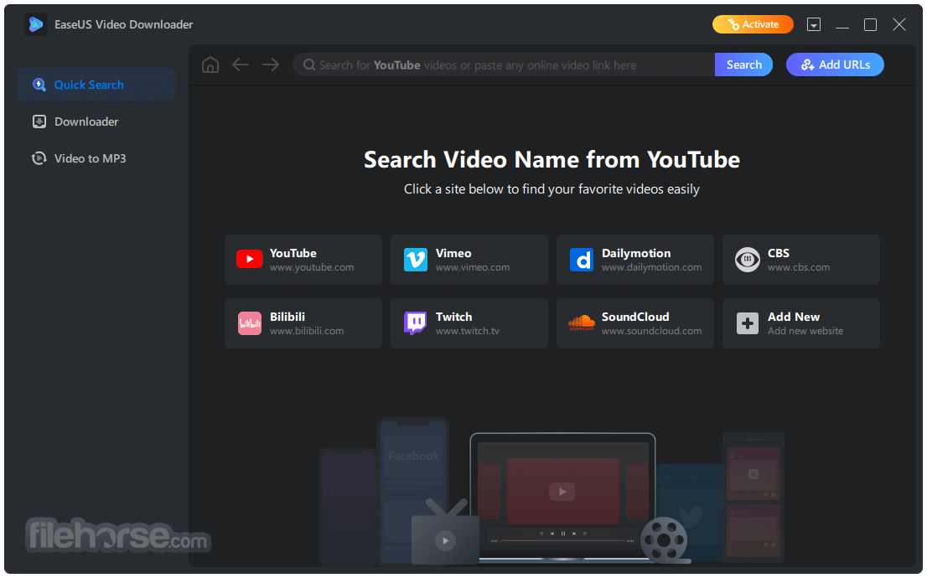This screenshot has height=578, width=927.
Task: Click the SoundCloud logo icon
Action: coord(582,323)
